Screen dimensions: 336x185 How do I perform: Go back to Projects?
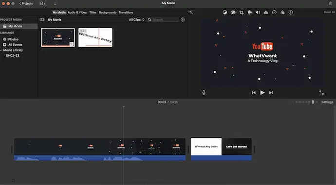coord(26,3)
